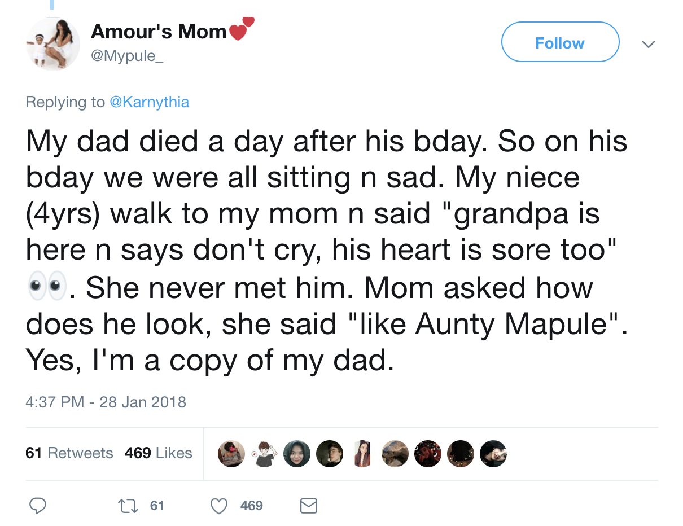Image resolution: width=683 pixels, height=526 pixels.
Task: Click the moon-themed red liker avatar
Action: 428,454
